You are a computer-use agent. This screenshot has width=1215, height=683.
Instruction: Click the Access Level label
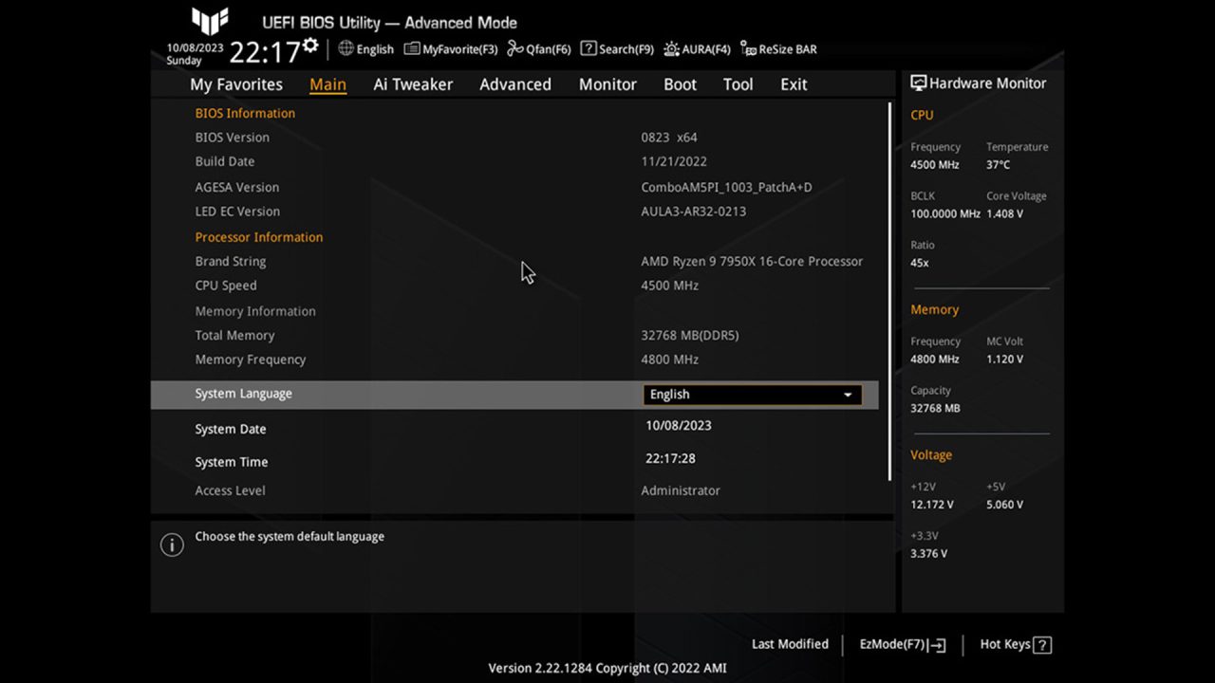tap(230, 490)
